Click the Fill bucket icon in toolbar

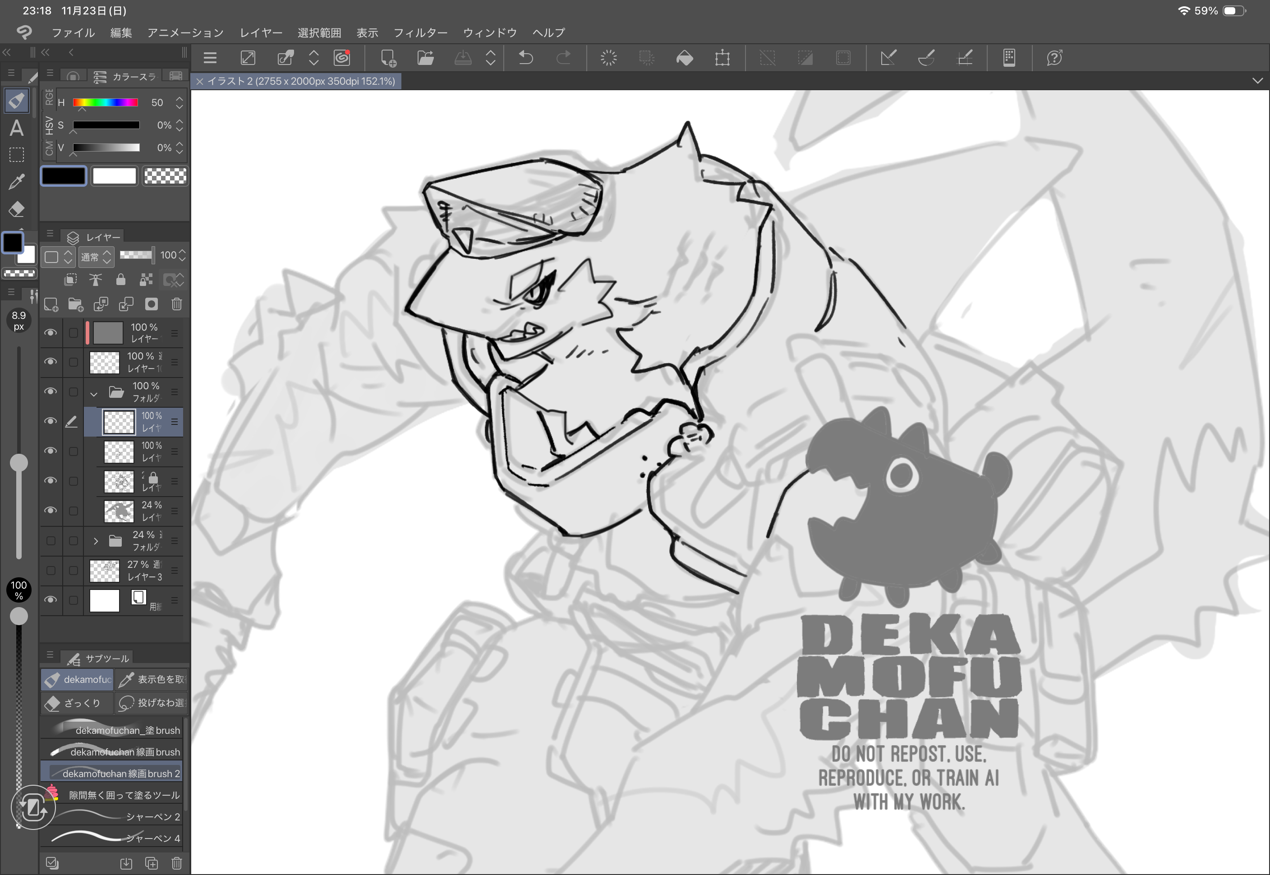(x=685, y=58)
